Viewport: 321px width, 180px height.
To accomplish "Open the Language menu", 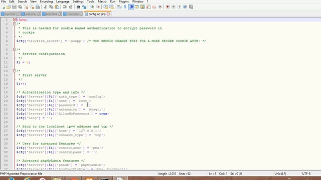I will 63,1.
